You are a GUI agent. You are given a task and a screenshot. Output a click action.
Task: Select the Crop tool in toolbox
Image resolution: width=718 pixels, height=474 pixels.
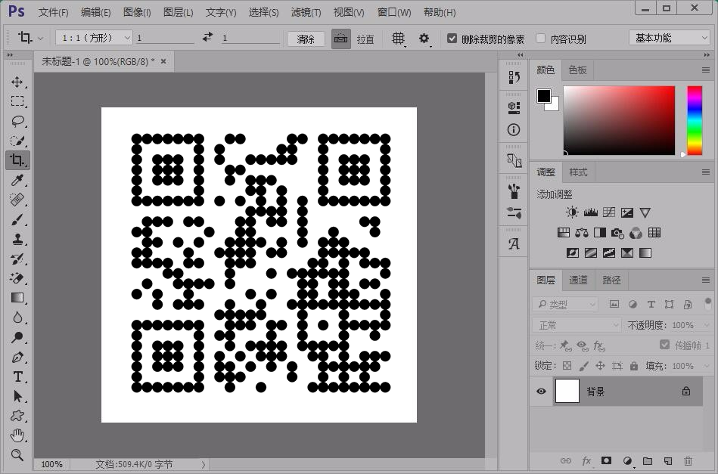pyautogui.click(x=17, y=160)
